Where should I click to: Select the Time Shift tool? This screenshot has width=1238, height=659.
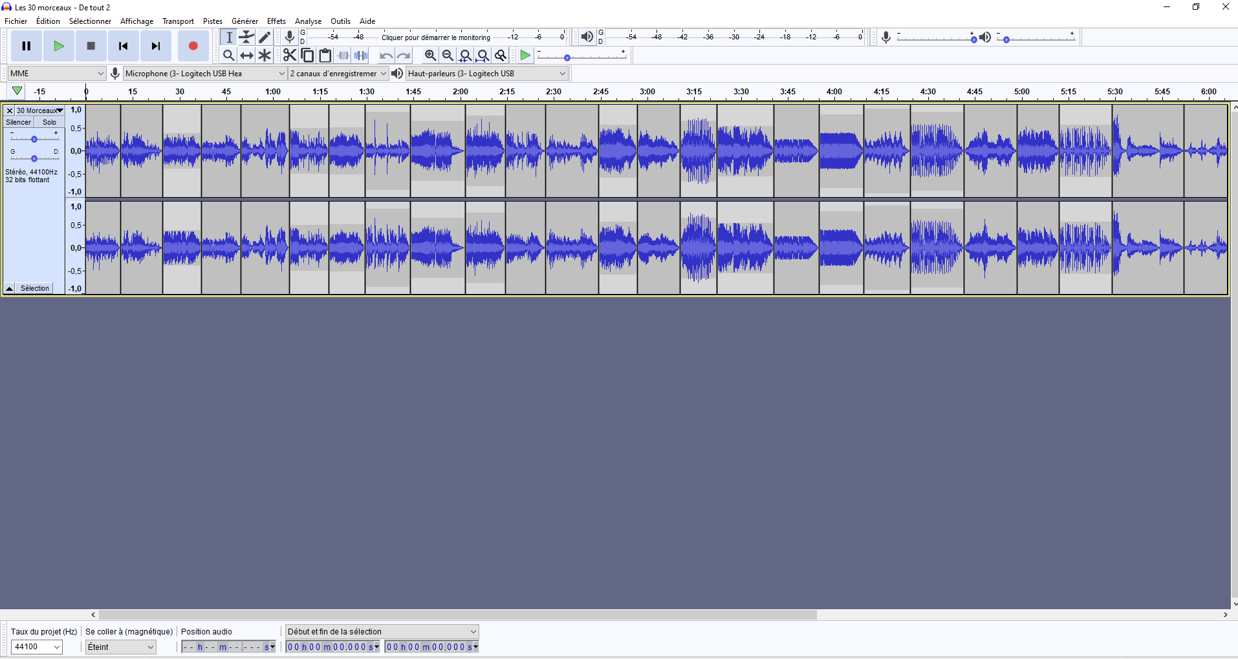pos(246,56)
